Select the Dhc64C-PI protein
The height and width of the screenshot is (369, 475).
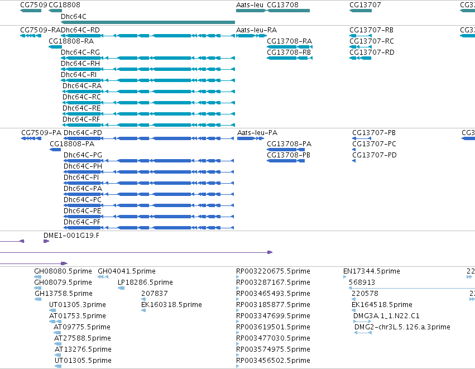coord(148,183)
